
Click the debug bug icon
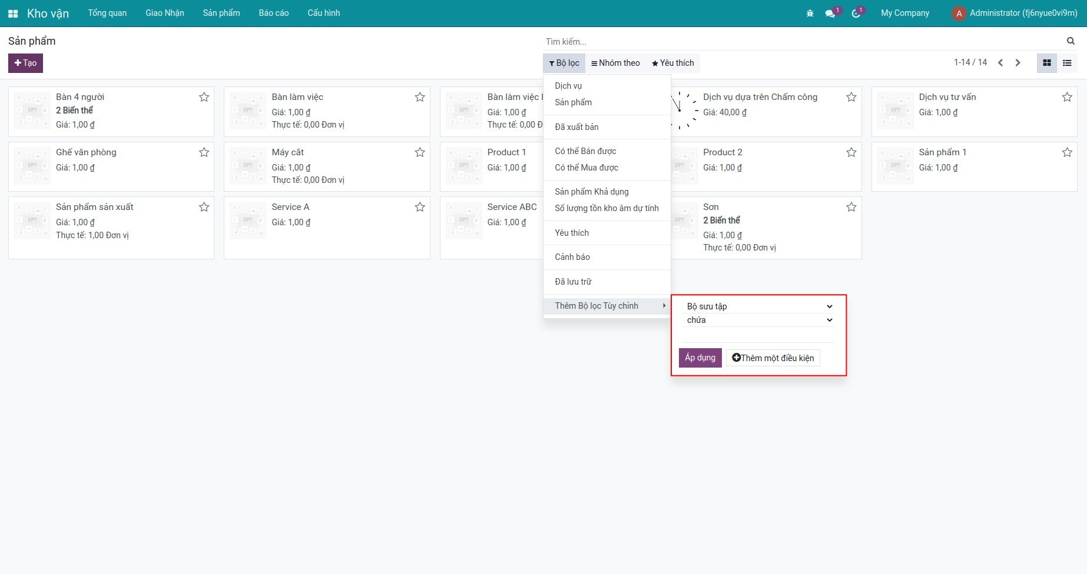pos(810,14)
